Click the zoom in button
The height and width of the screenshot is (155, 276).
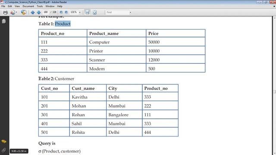click(66, 12)
